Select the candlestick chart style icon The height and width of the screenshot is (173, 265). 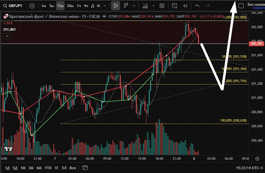point(116,6)
